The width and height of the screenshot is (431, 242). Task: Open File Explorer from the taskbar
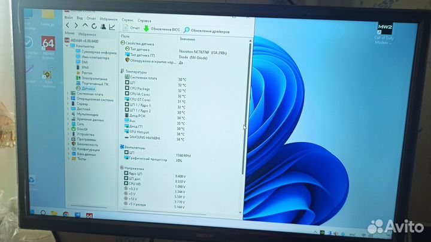tap(54, 214)
